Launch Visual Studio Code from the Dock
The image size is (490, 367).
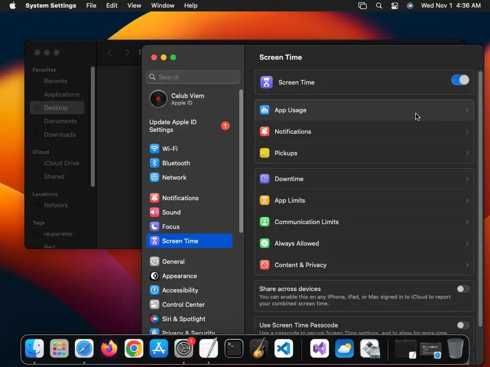tap(283, 348)
